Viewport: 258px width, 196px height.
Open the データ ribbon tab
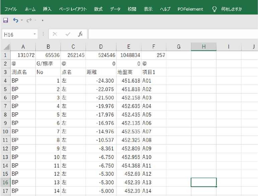click(x=115, y=9)
